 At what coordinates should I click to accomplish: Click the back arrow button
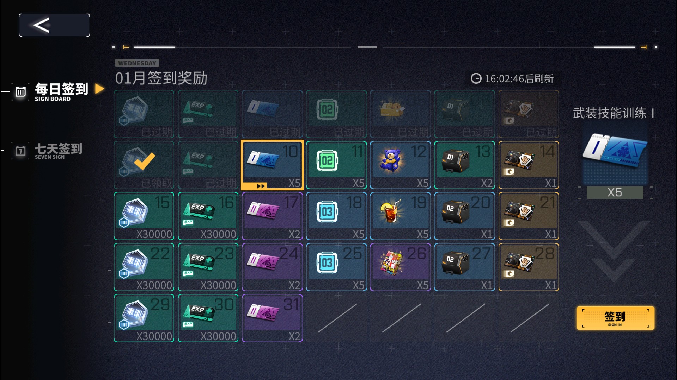pyautogui.click(x=54, y=25)
